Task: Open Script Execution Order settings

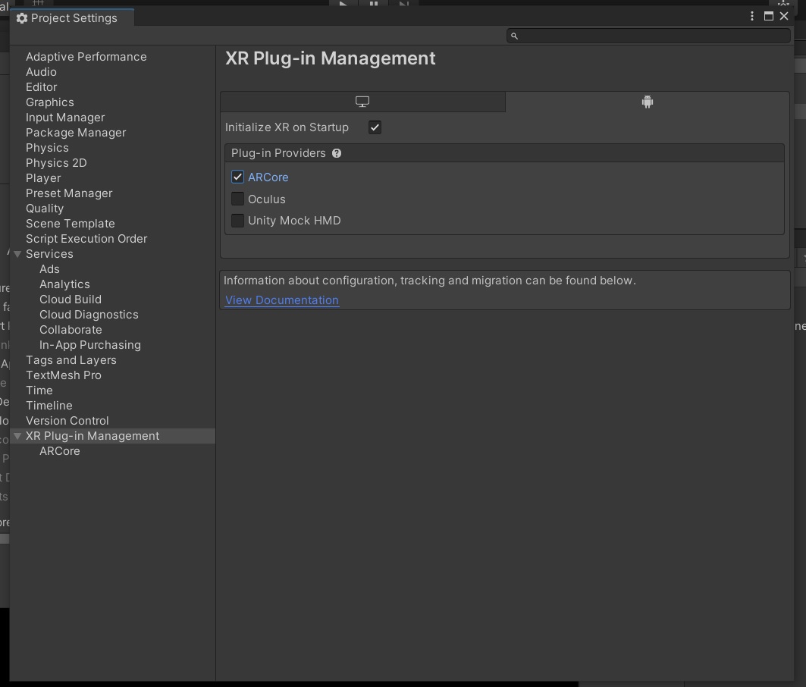Action: (86, 239)
